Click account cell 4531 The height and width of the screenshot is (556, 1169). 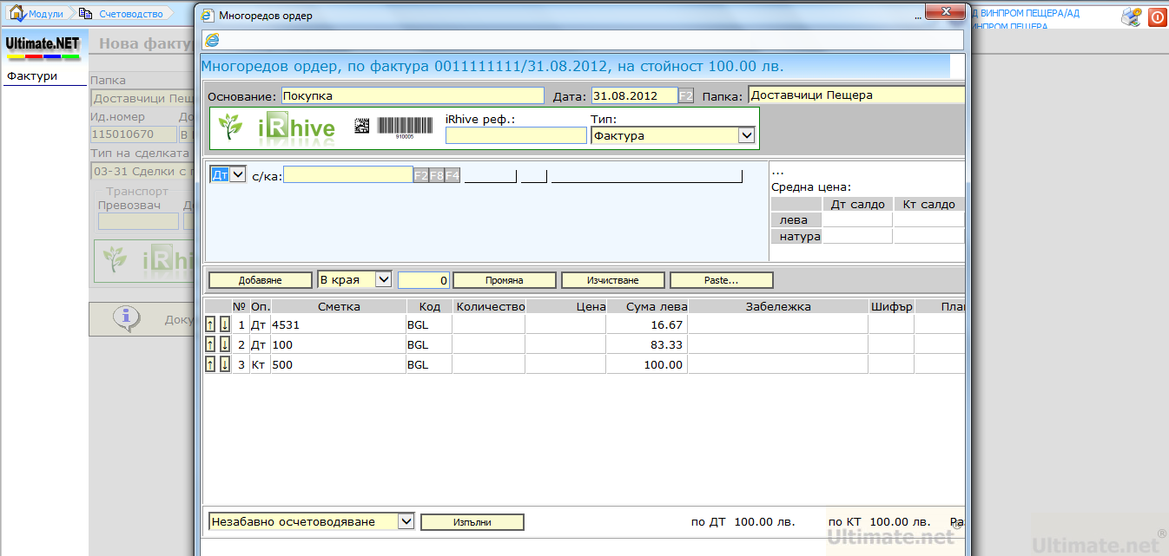click(x=338, y=324)
